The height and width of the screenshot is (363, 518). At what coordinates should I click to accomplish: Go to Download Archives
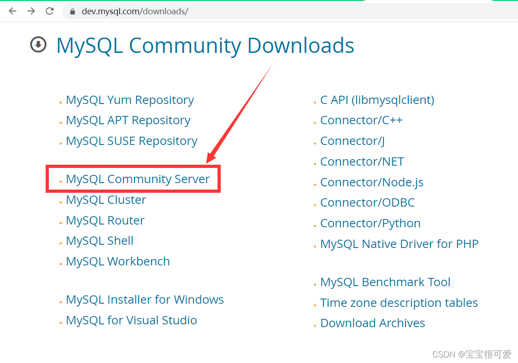tap(373, 323)
